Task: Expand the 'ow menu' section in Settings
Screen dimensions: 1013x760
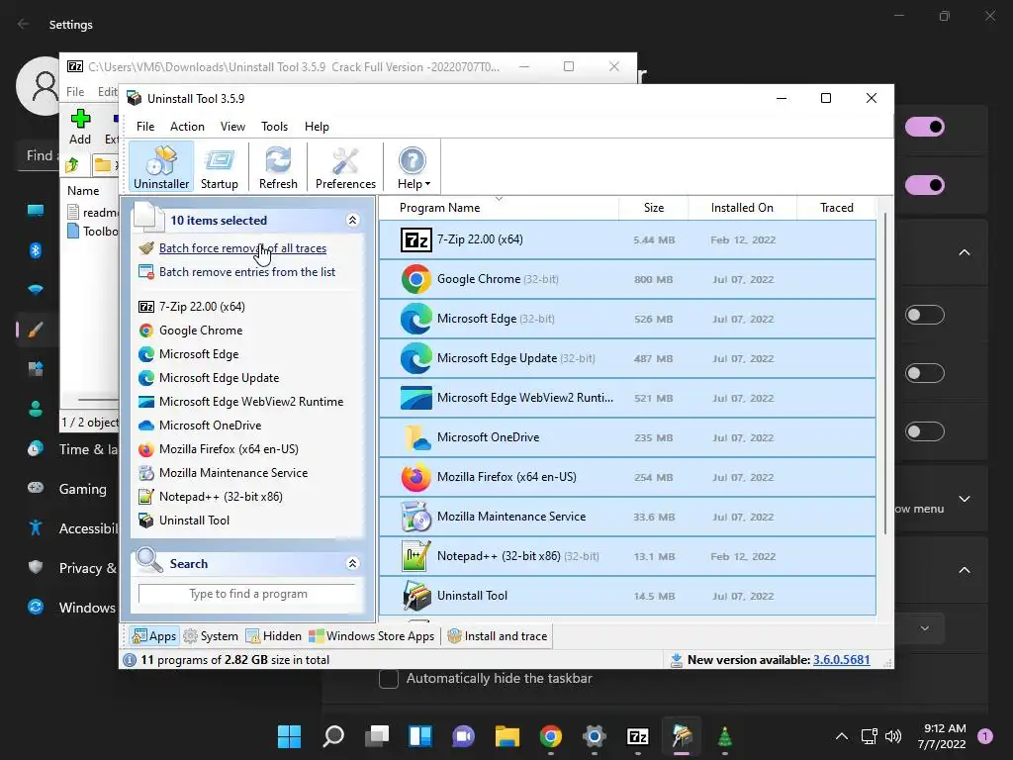Action: (964, 499)
